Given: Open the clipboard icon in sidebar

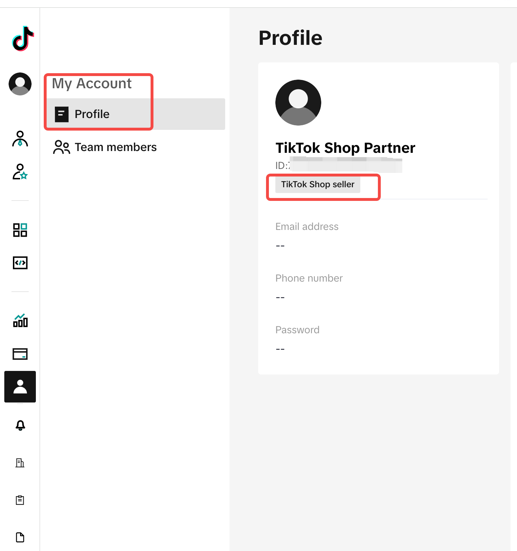Looking at the screenshot, I should tap(20, 500).
